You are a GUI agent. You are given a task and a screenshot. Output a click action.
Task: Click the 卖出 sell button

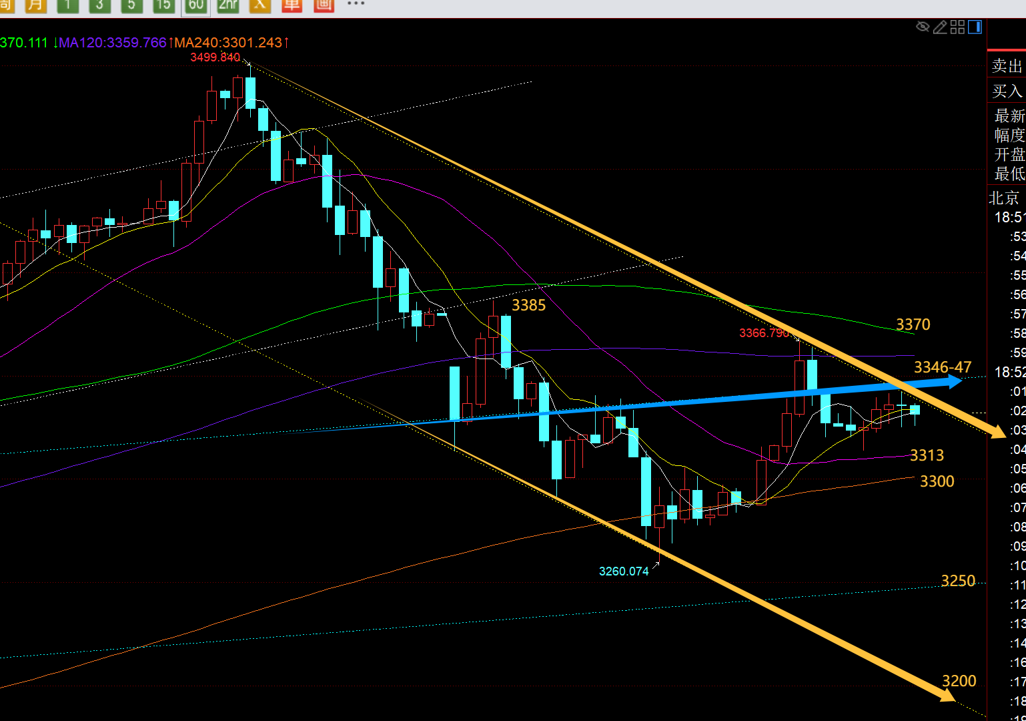pyautogui.click(x=1007, y=66)
